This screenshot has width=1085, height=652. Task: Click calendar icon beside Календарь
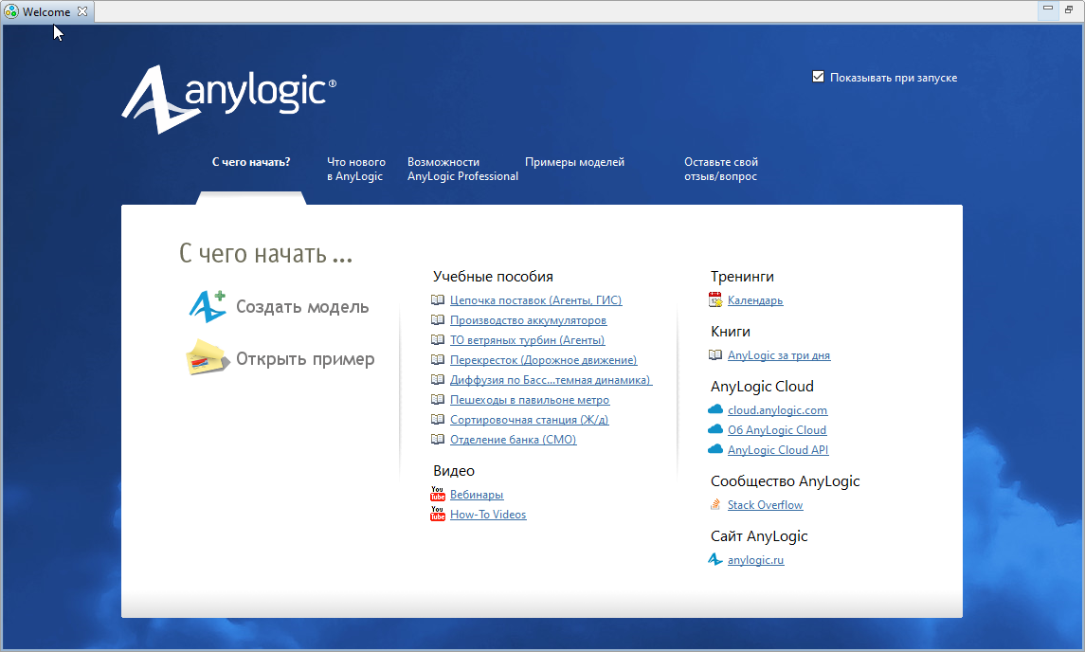pos(714,299)
